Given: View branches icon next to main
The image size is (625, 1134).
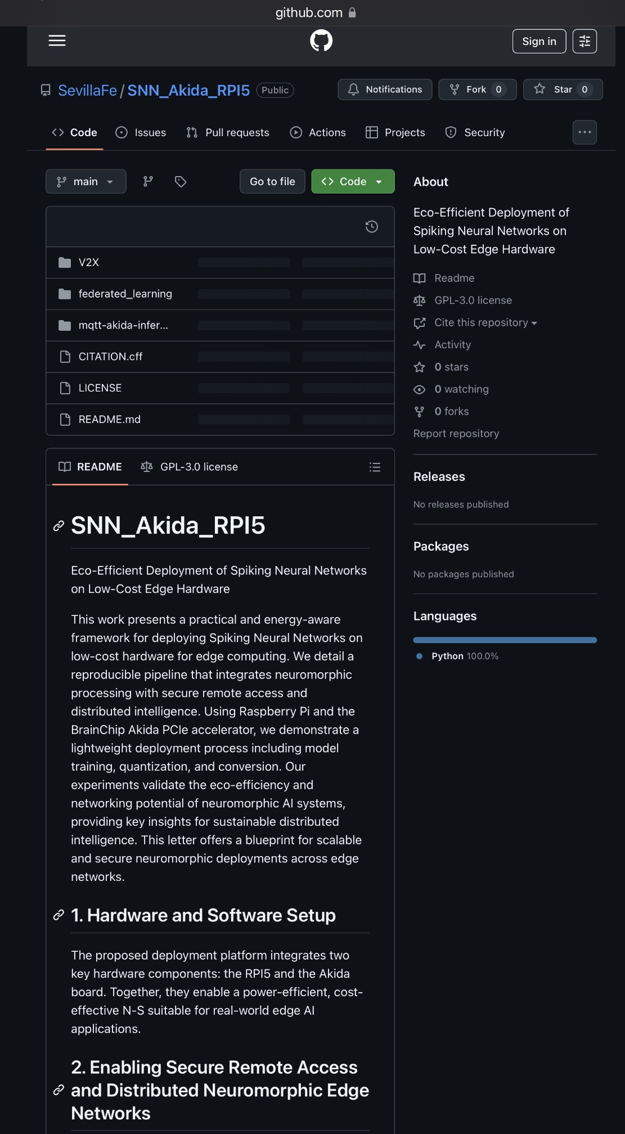Looking at the screenshot, I should pyautogui.click(x=148, y=181).
